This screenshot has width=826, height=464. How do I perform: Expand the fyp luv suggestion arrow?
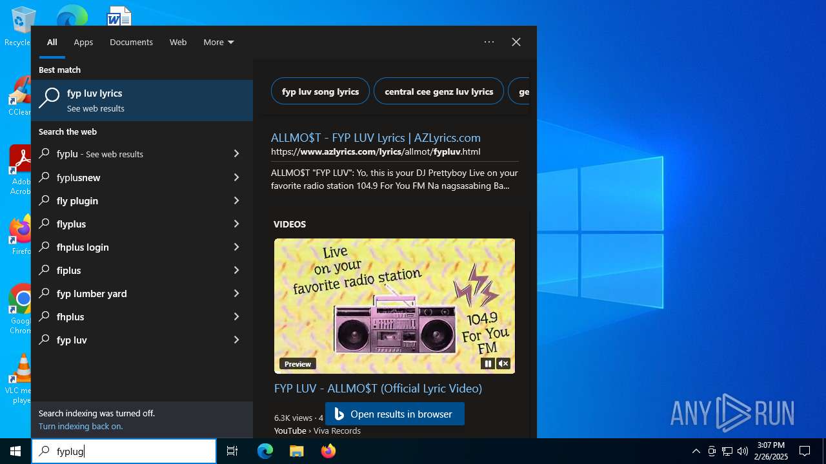[236, 340]
